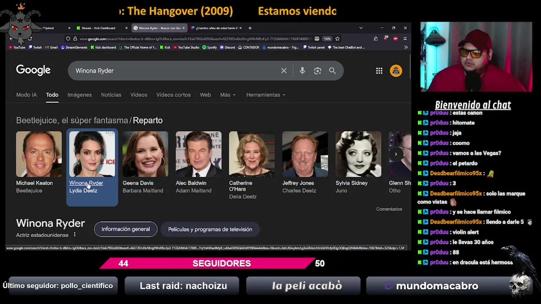Open Jeffrey Jones cast photo

[x=305, y=154]
